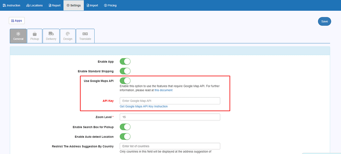This screenshot has height=154, width=341.
Task: Open the 'this document' link
Action: (x=164, y=90)
